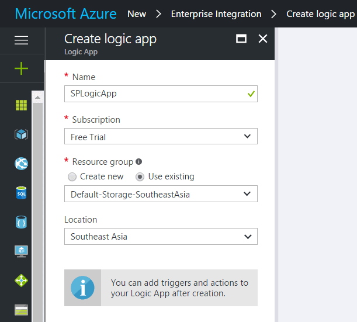Screen dimensions: 357x322
Task: Click the info icon beside Resource group
Action: coord(138,162)
